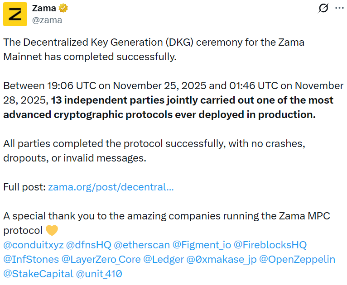Open the zama.org full post link
The height and width of the screenshot is (285, 347).
pos(111,187)
